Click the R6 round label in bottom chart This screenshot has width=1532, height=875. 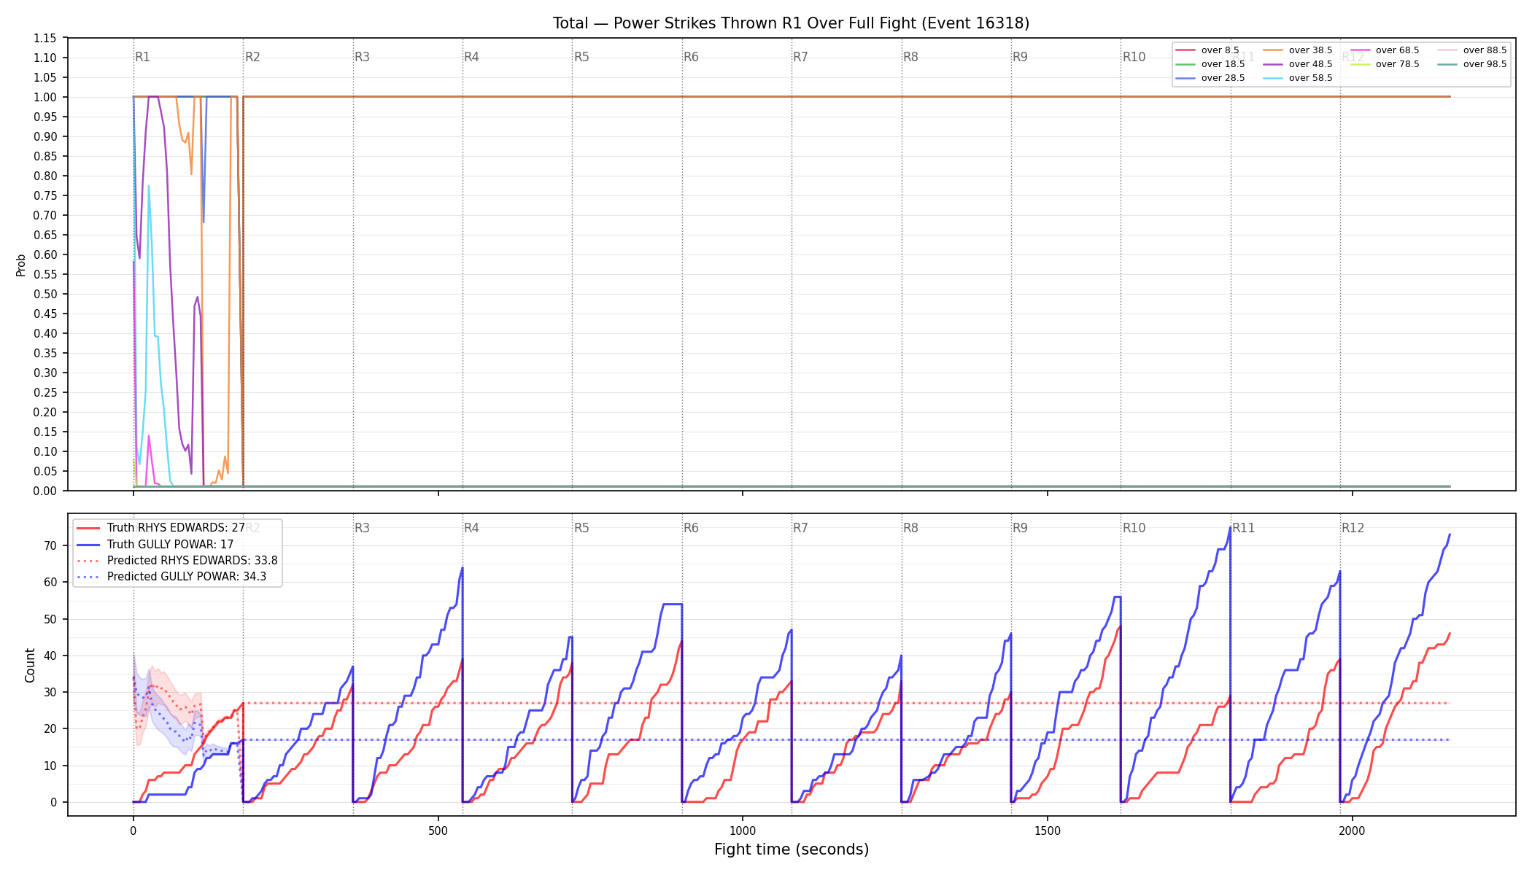coord(691,528)
